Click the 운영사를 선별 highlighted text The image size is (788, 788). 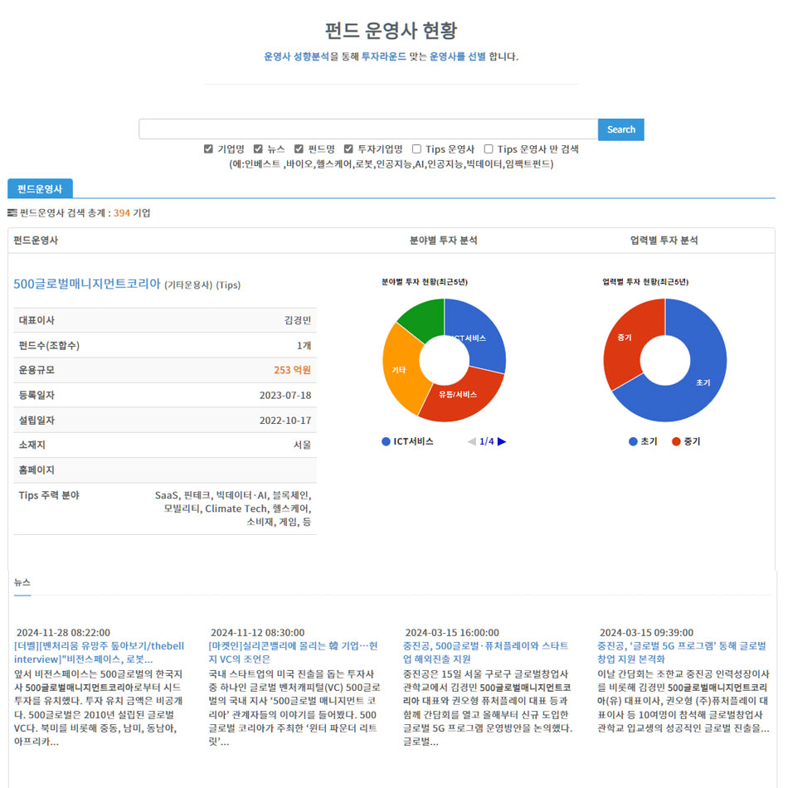point(457,56)
